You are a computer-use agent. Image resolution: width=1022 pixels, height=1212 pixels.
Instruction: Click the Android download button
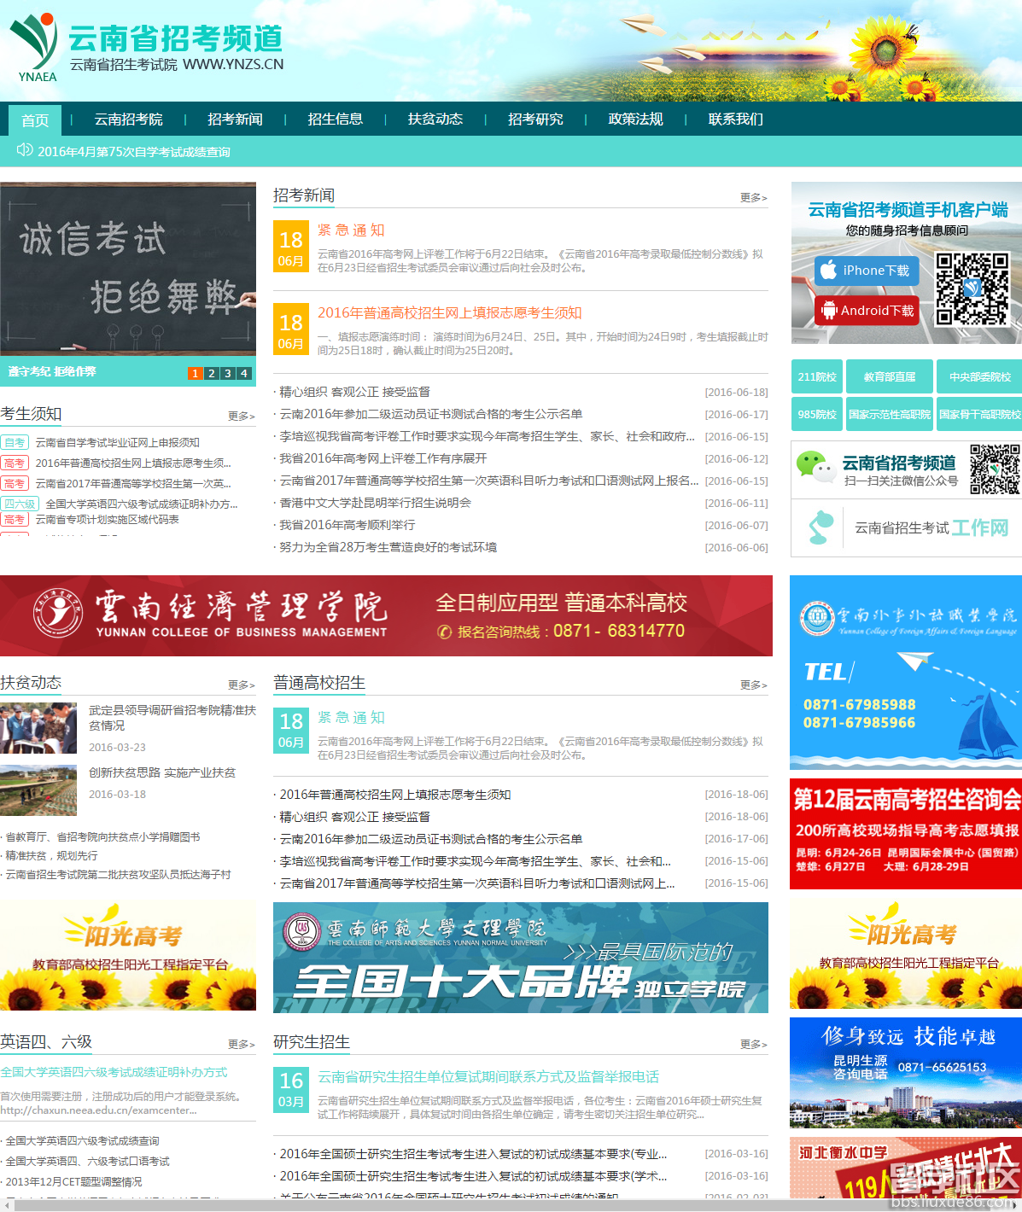(866, 311)
